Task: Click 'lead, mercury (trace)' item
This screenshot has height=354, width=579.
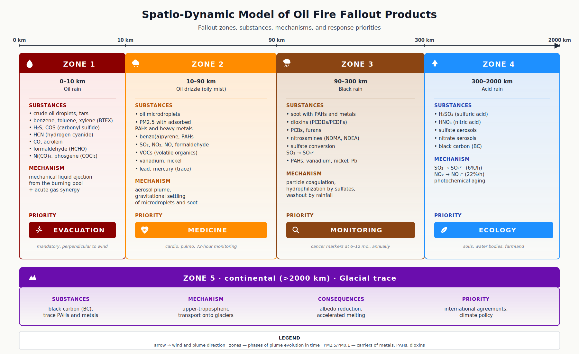Action: point(165,169)
